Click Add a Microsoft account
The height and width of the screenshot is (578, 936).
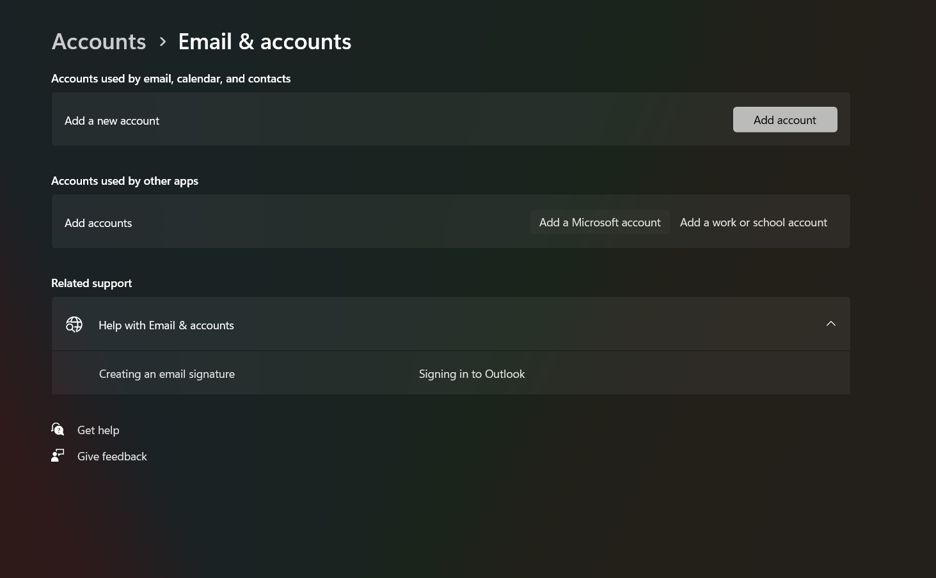coord(599,222)
